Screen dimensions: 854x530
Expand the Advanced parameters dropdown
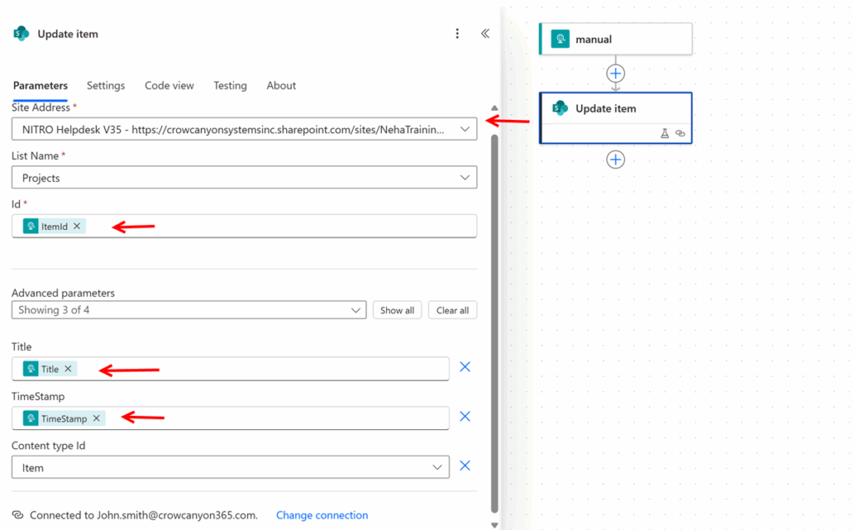[x=355, y=310]
